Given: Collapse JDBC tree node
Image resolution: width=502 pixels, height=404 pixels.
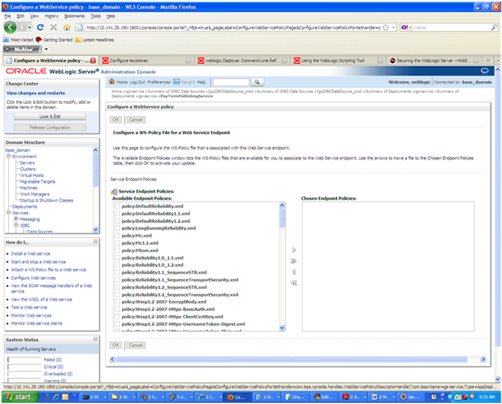Looking at the screenshot, I should coord(16,225).
